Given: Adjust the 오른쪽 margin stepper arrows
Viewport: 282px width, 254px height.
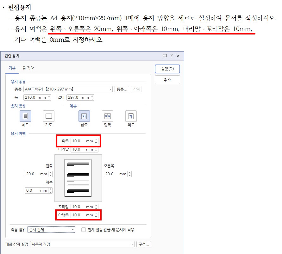Looking at the screenshot, I should [130, 174].
